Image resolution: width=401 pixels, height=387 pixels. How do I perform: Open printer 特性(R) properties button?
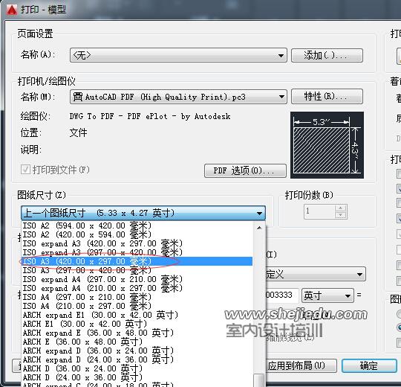[327, 96]
